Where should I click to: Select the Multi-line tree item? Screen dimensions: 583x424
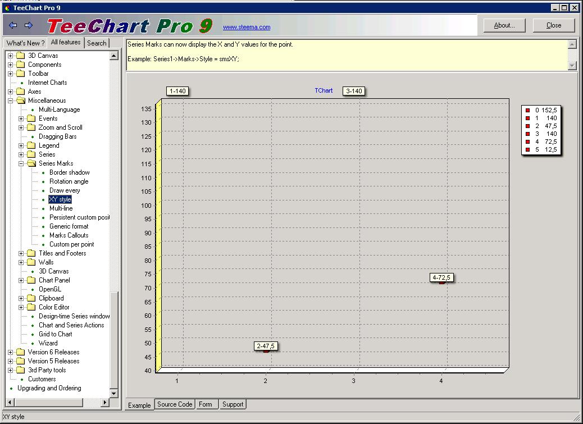point(61,208)
